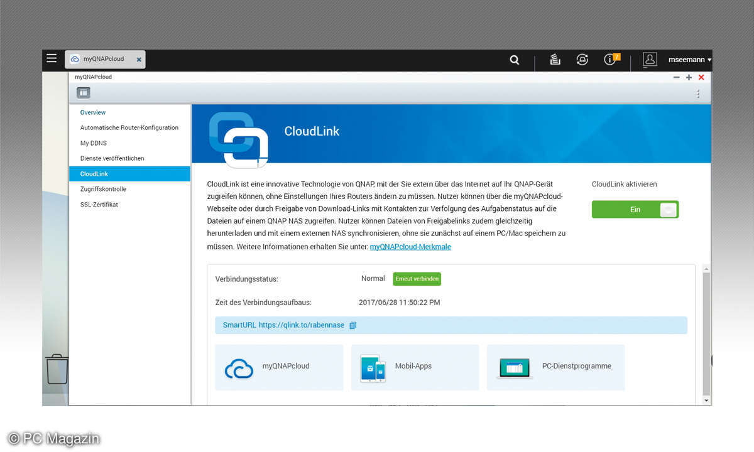
Task: Click the connection time 2017/06/28 11:50:22 PM
Action: coord(400,303)
